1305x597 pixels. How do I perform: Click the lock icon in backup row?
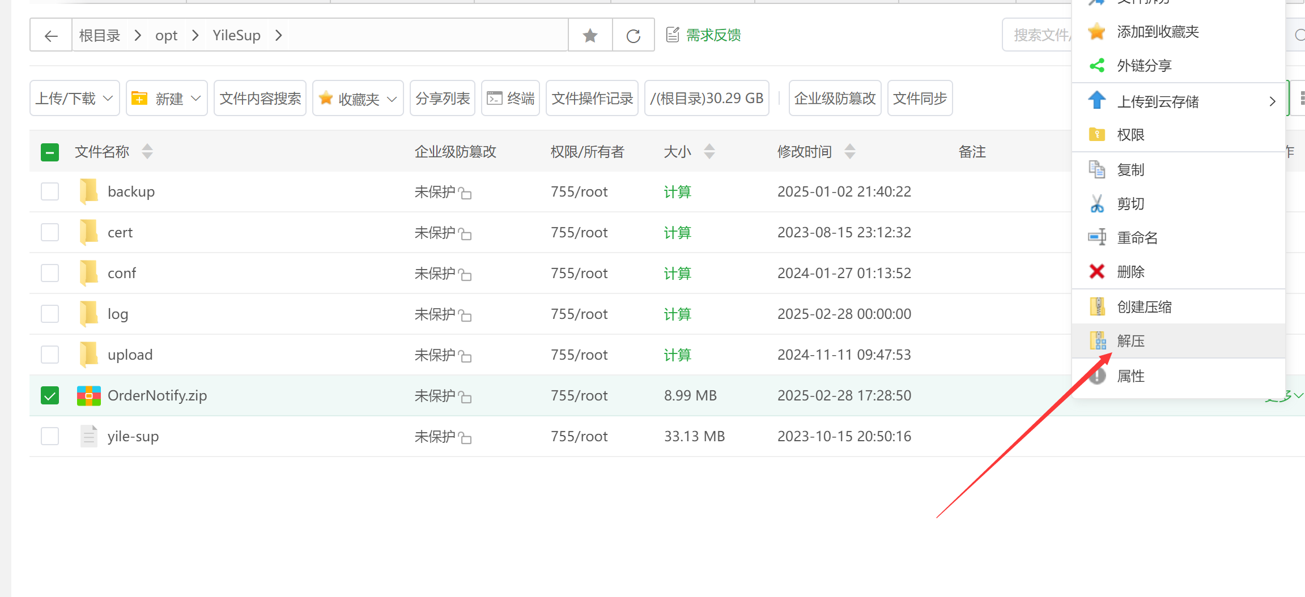[465, 193]
